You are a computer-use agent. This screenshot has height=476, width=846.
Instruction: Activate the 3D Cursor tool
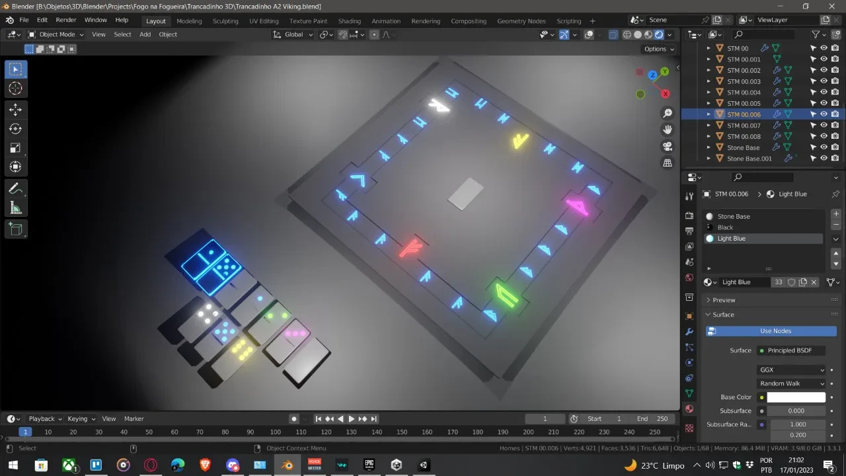[16, 89]
